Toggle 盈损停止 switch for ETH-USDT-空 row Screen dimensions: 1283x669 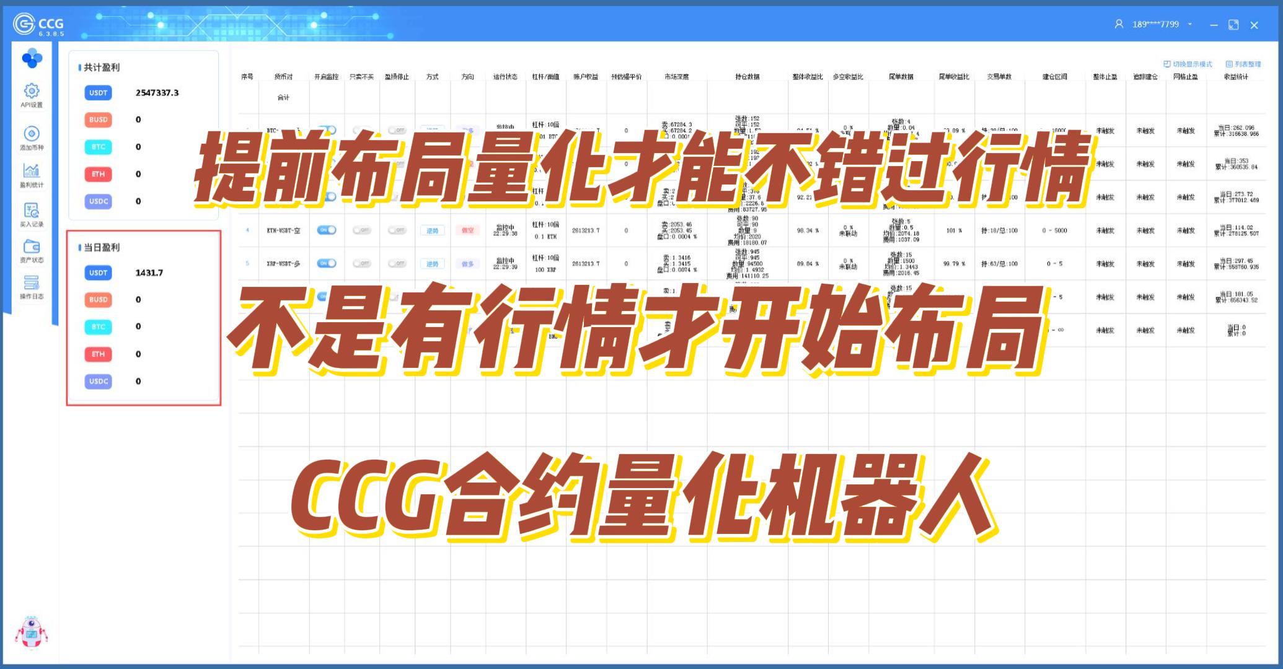[397, 230]
